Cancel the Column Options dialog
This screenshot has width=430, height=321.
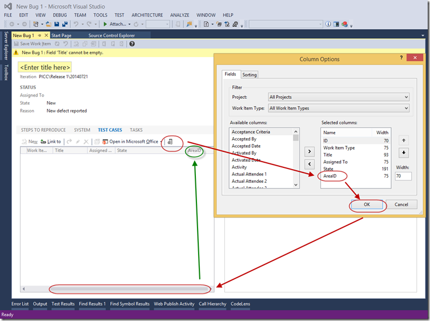pyautogui.click(x=401, y=204)
